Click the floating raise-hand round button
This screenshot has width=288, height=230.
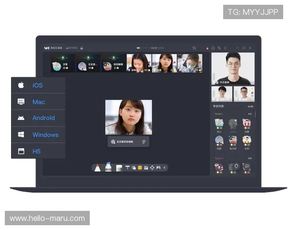pyautogui.click(x=236, y=166)
